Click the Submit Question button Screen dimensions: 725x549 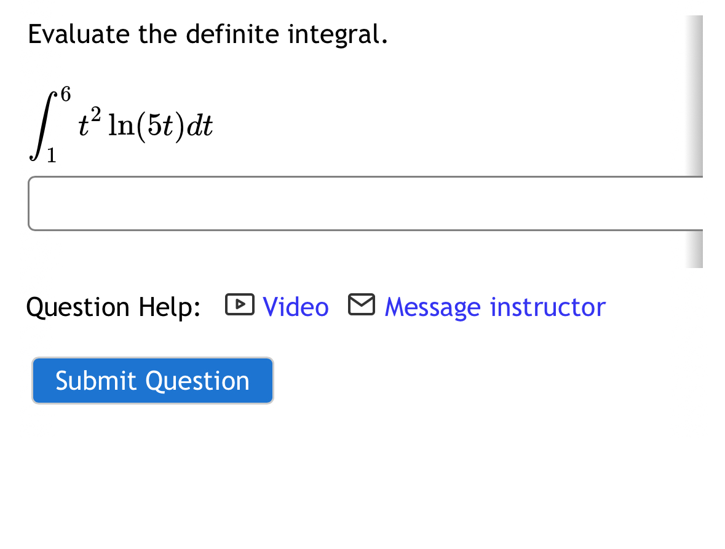[x=153, y=381]
